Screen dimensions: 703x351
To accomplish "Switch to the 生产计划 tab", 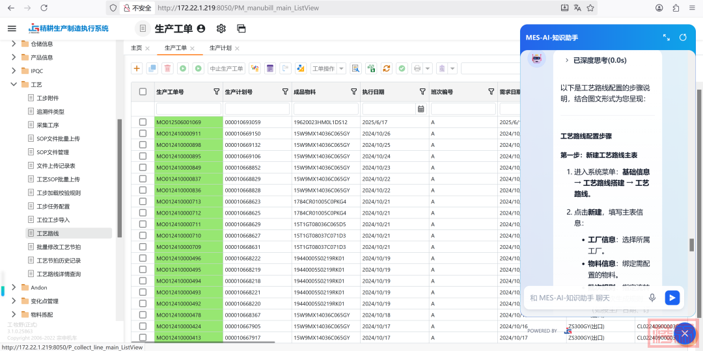I will click(x=220, y=48).
